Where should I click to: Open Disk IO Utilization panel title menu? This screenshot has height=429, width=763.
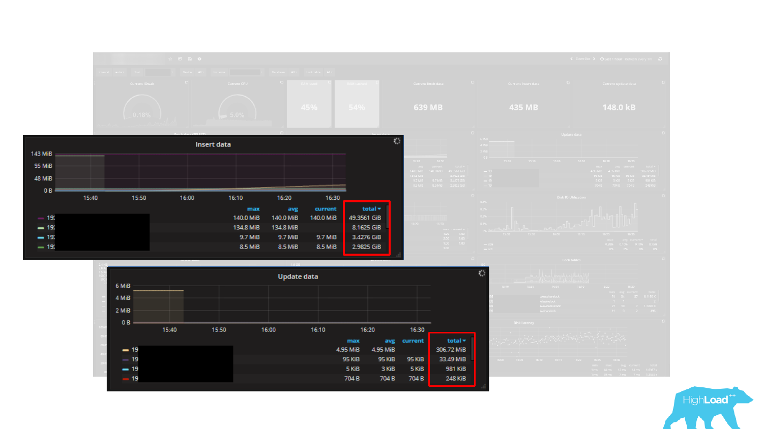click(571, 197)
